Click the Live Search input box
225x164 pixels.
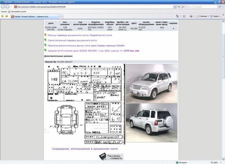tap(201, 7)
